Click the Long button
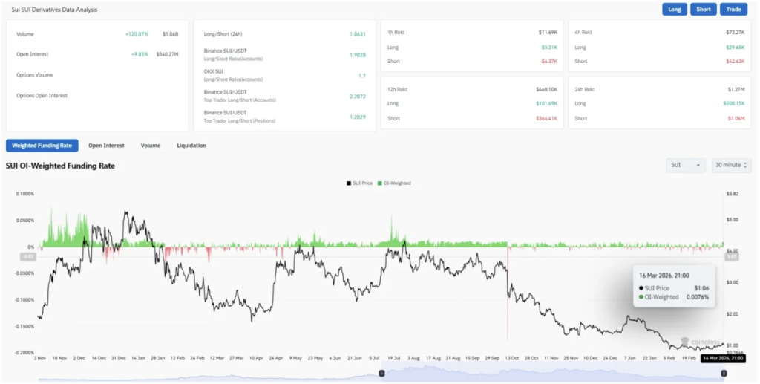The image size is (760, 384). [x=674, y=10]
